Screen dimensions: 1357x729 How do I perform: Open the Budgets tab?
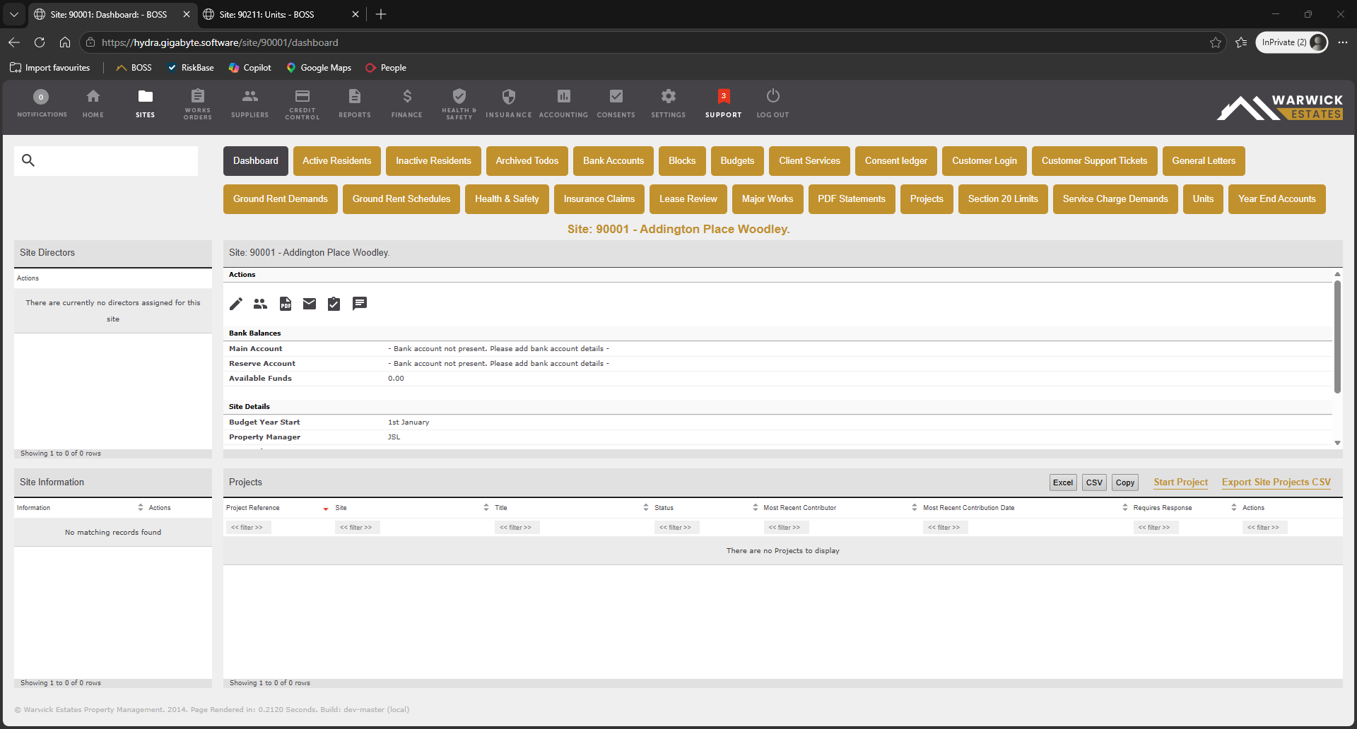tap(737, 161)
